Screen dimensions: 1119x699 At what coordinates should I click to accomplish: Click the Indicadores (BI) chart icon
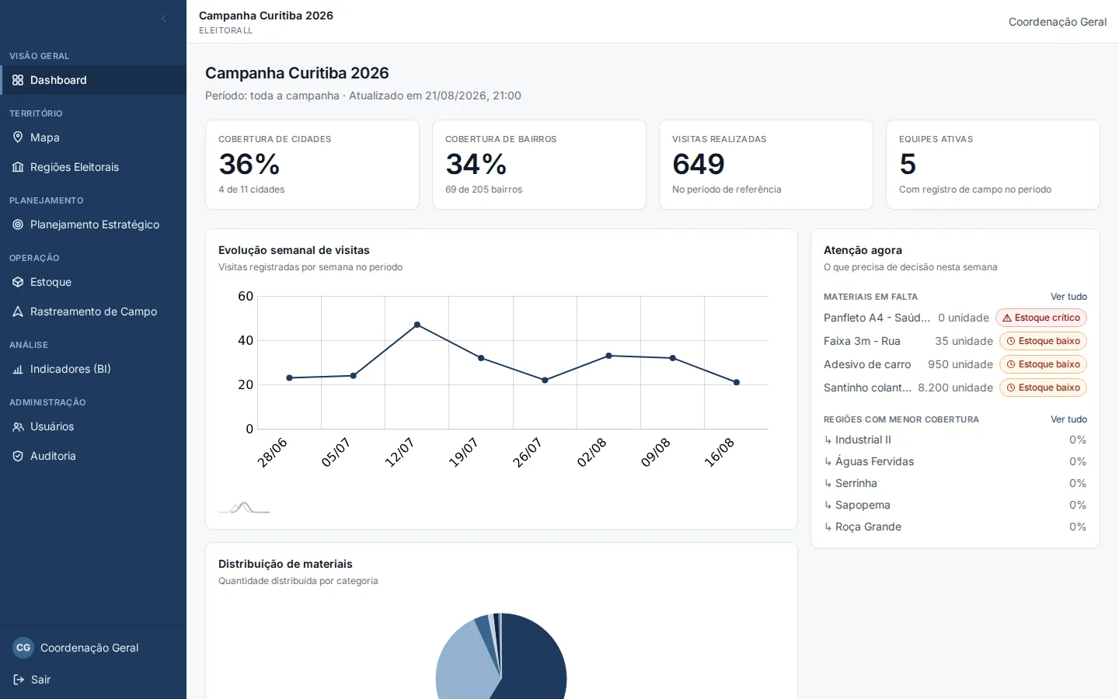tap(18, 369)
